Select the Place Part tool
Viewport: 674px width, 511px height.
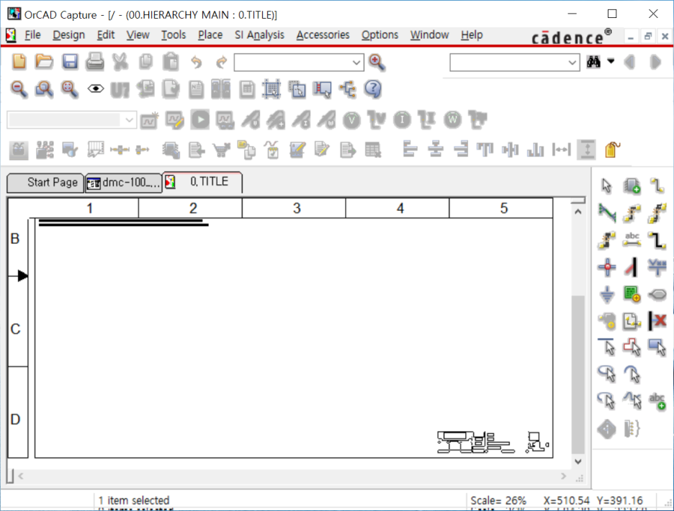(x=632, y=186)
